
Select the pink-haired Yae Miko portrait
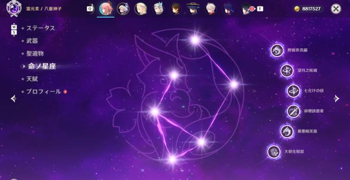pos(105,9)
